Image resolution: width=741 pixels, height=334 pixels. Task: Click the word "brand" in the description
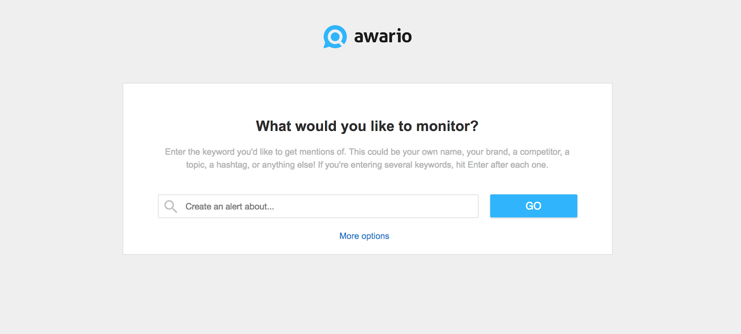[x=496, y=152]
